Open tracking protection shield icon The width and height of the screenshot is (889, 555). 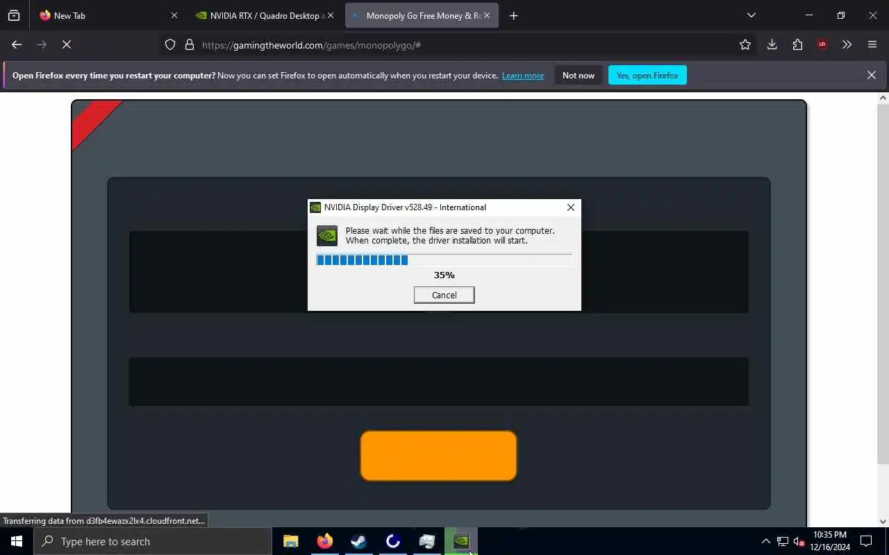coord(170,44)
